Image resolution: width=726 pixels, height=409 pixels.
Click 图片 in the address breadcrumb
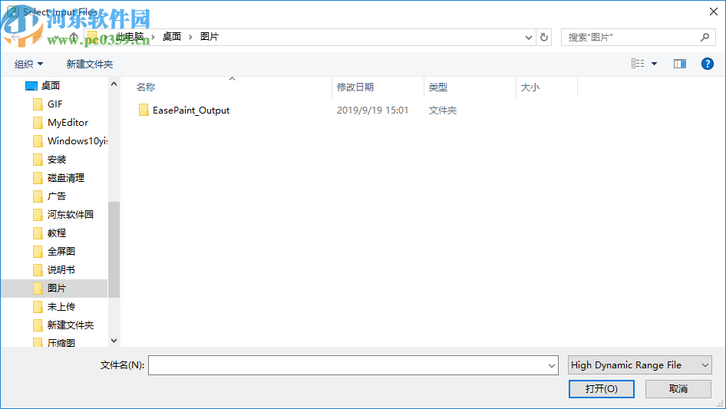[x=210, y=37]
